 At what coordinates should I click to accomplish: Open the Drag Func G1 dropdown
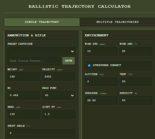pos(59,95)
